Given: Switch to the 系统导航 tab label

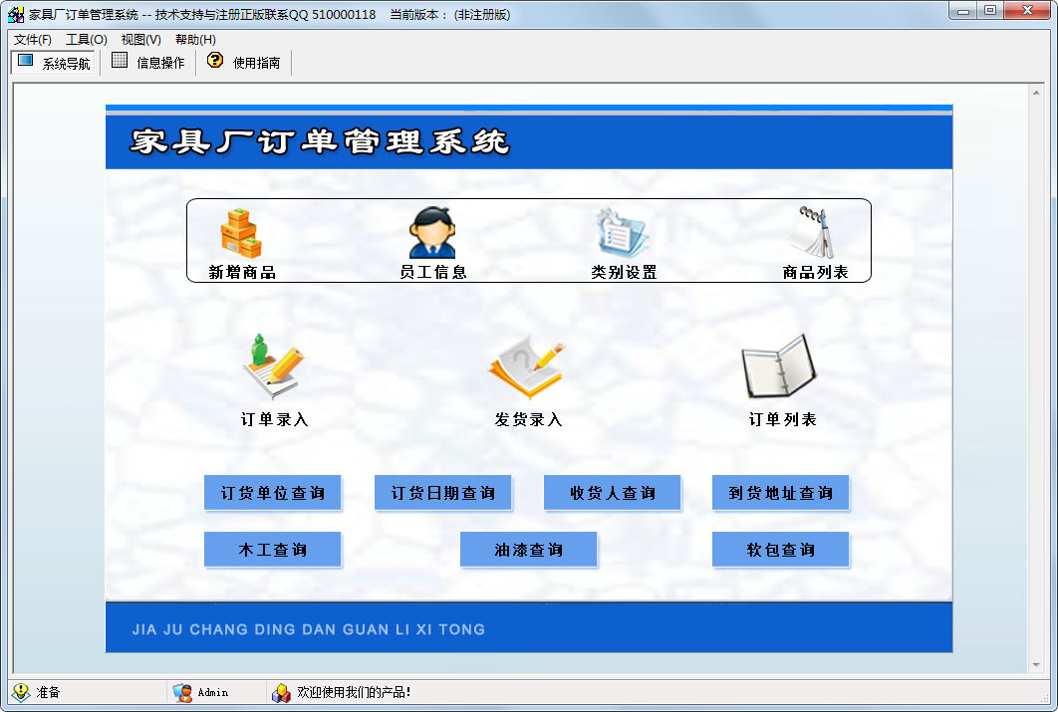Looking at the screenshot, I should click(66, 64).
